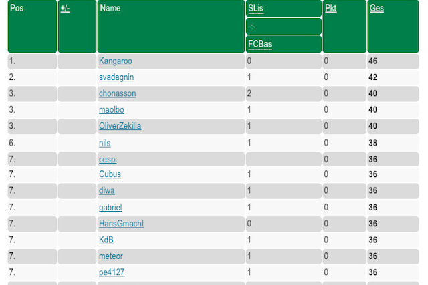Image resolution: width=428 pixels, height=285 pixels.
Task: Open Kangaroo's player profile link
Action: 116,61
